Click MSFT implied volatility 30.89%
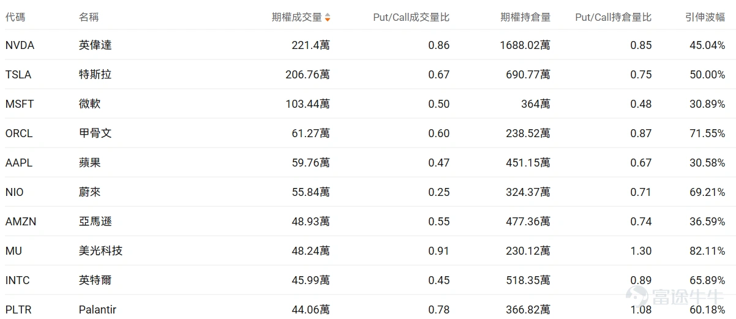This screenshot has height=319, width=736. (x=707, y=104)
